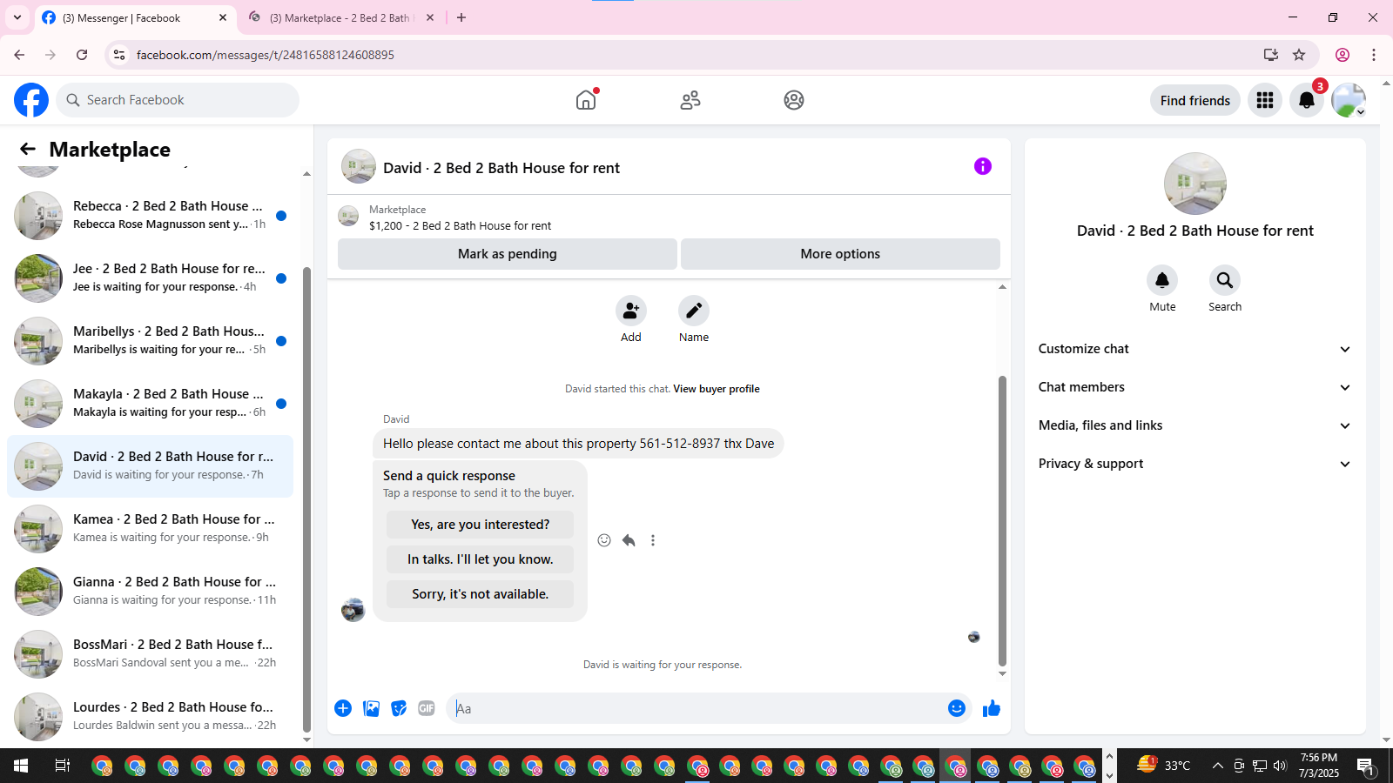This screenshot has height=783, width=1393.
Task: Open your account profile picture menu
Action: click(x=1349, y=100)
